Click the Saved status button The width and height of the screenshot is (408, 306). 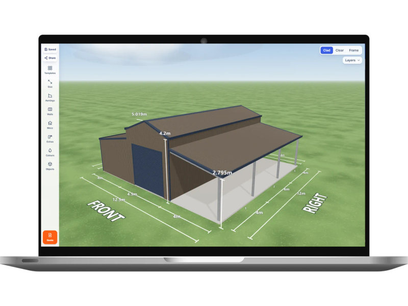[50, 49]
